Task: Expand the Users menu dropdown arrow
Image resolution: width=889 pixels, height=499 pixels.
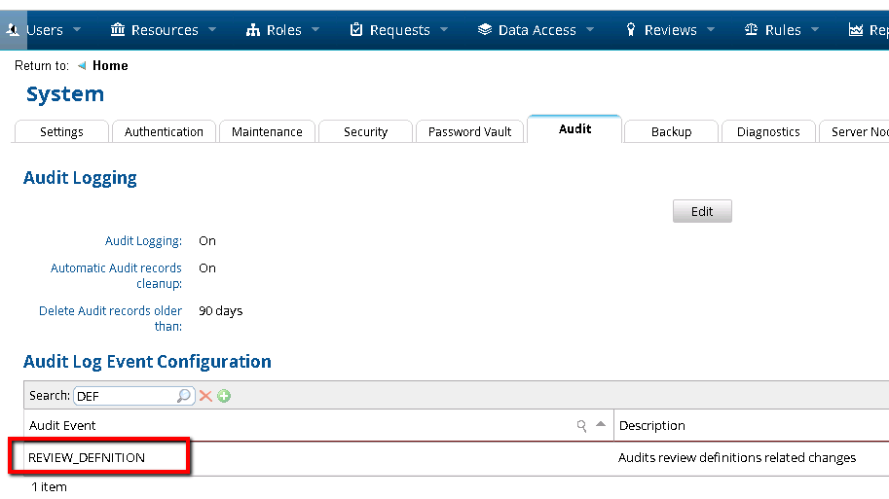Action: tap(78, 30)
